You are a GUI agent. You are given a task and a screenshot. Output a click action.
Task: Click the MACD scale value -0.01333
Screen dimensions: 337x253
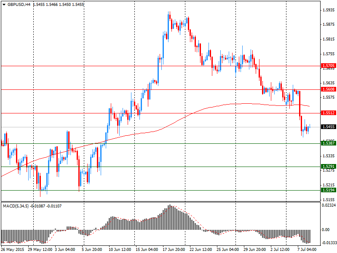tap(329, 243)
